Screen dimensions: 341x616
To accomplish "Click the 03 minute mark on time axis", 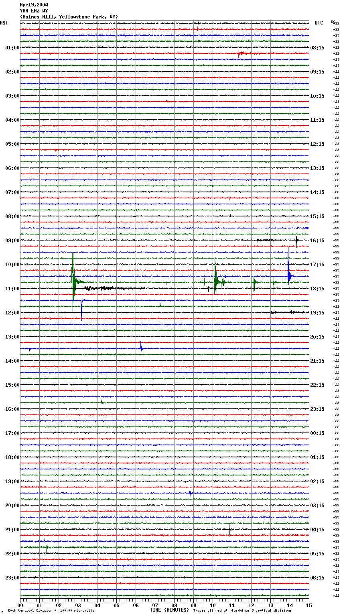I will 78,605.
